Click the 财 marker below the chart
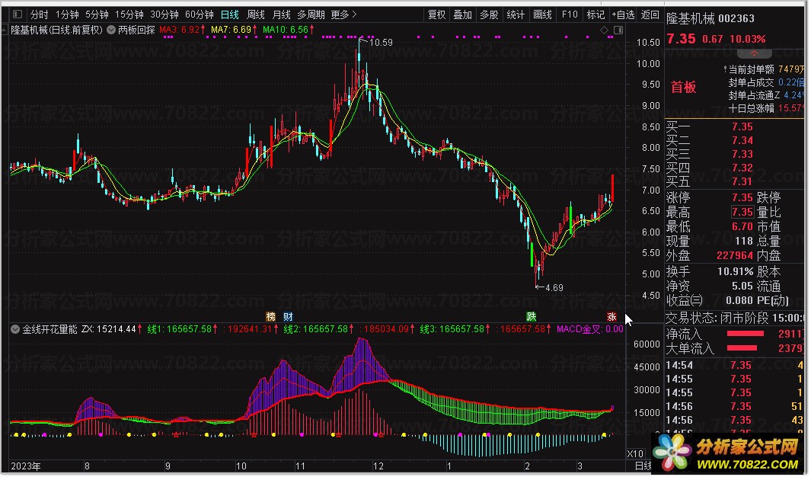This screenshot has height=477, width=811. (288, 317)
